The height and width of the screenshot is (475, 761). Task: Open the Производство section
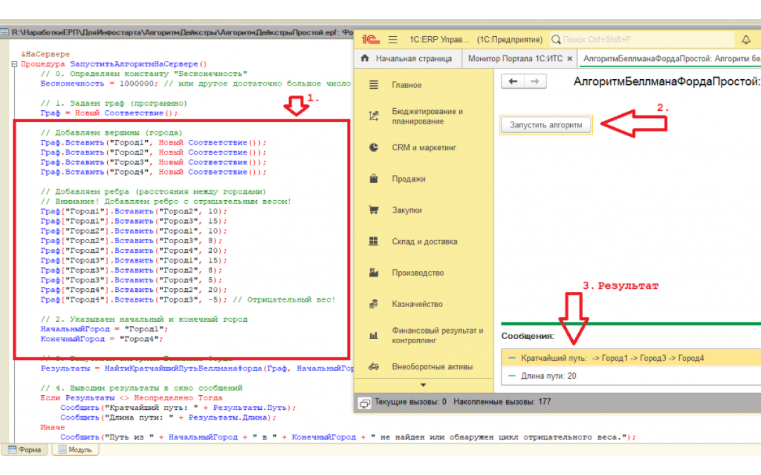point(417,273)
